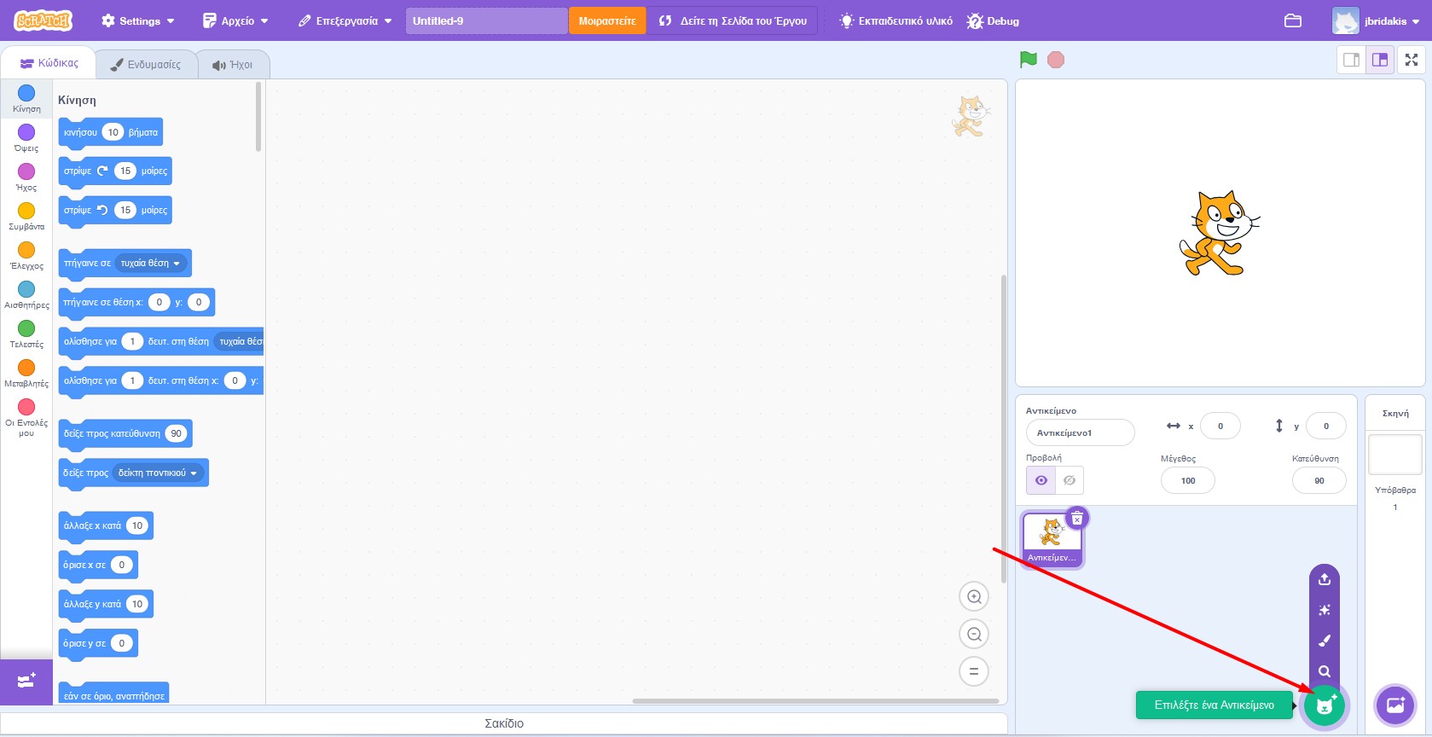Viewport: 1432px width, 737px height.
Task: Click the workspace vertical scrollbar
Action: (x=1003, y=429)
